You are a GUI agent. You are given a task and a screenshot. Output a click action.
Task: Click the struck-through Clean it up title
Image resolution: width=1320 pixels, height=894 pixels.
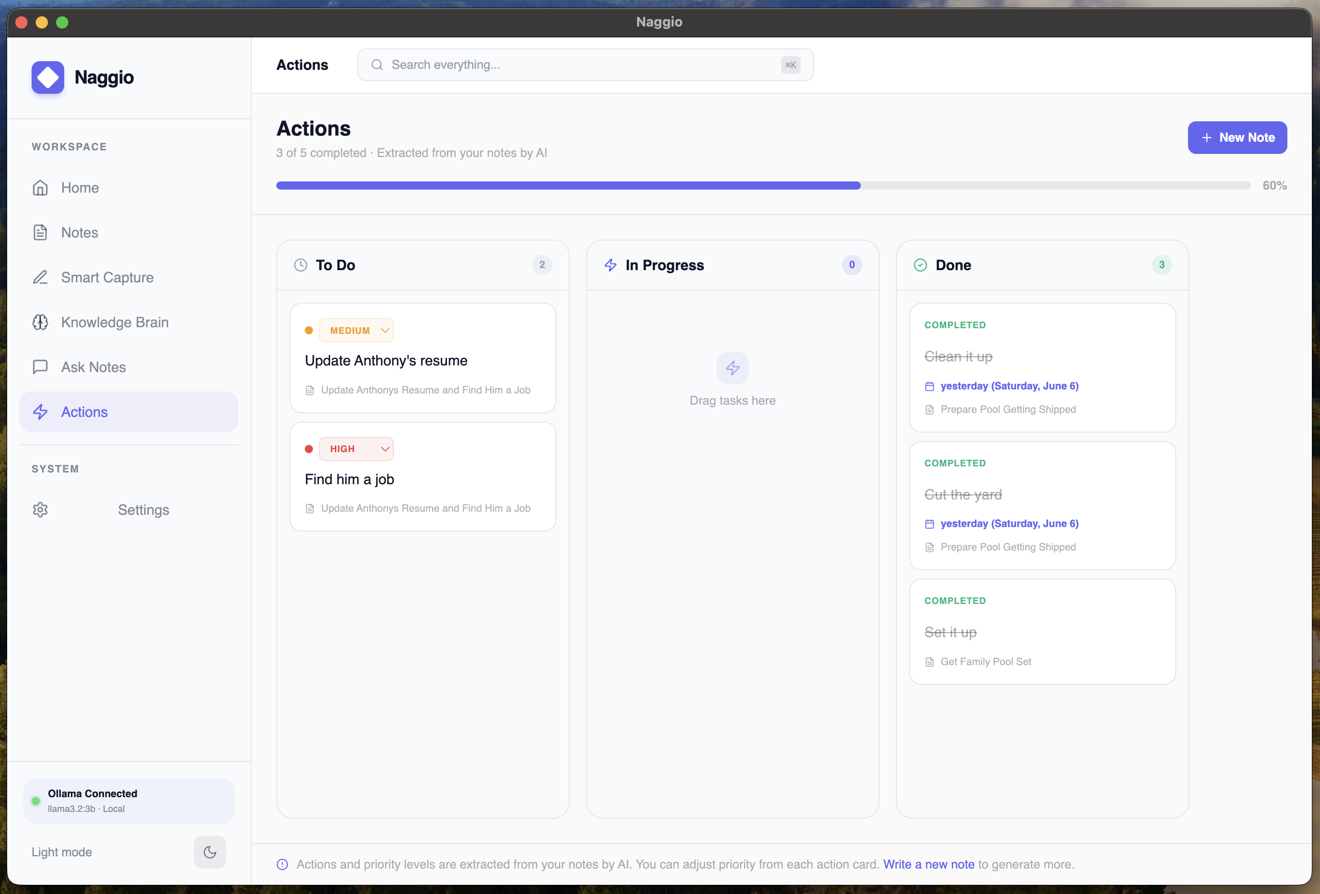click(958, 357)
